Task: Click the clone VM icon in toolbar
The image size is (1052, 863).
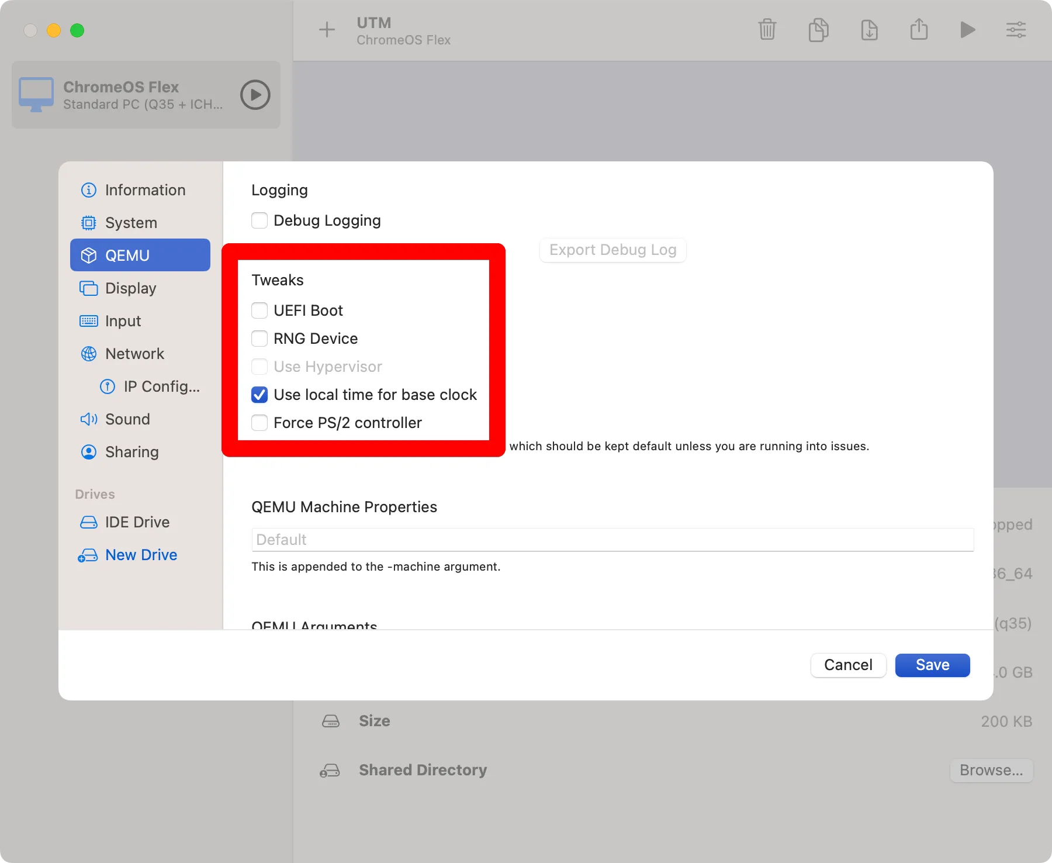Action: coord(818,29)
